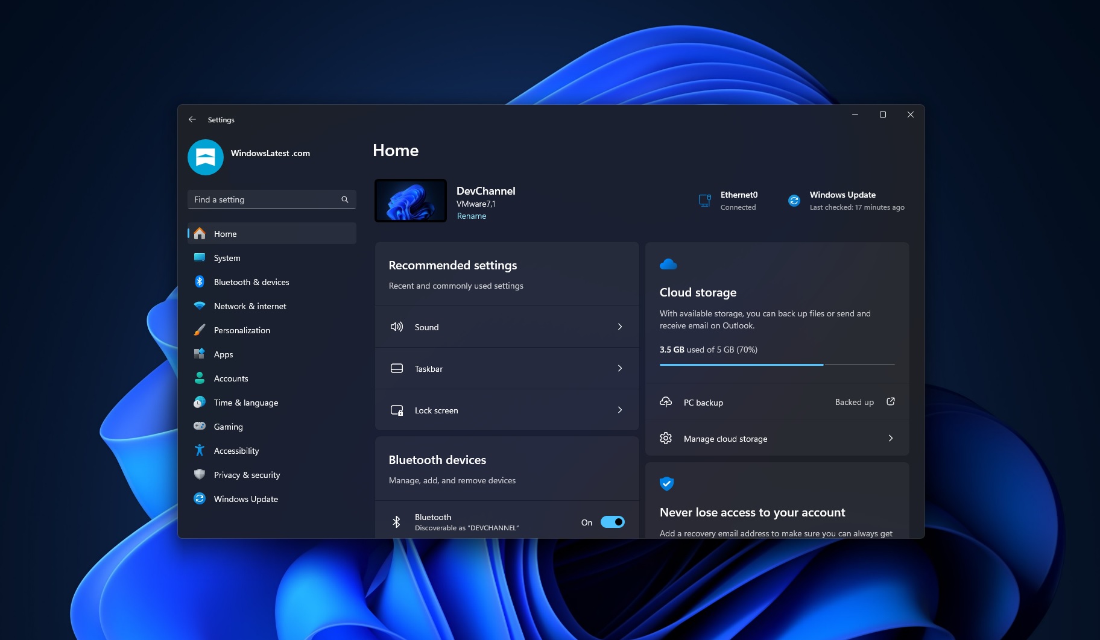Expand the Taskbar settings chevron

620,368
